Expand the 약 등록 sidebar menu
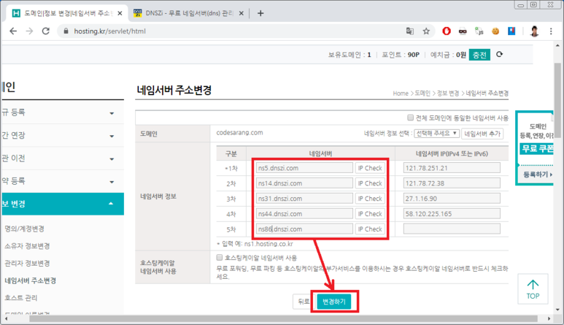This screenshot has height=325, width=564. tap(63, 181)
